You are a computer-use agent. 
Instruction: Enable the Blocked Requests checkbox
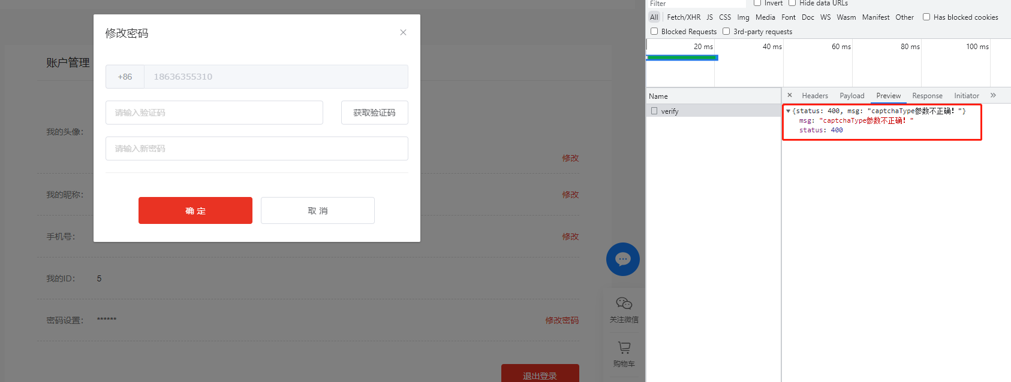click(654, 31)
